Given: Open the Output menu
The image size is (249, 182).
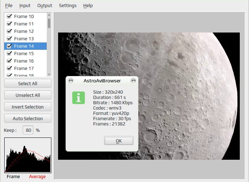Looking at the screenshot, I should (x=45, y=6).
